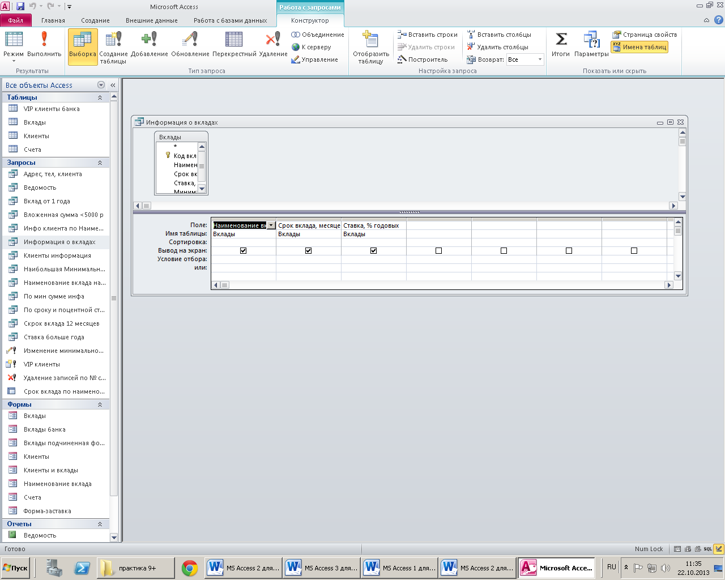Check Вывод на экран in fifth column

point(504,250)
